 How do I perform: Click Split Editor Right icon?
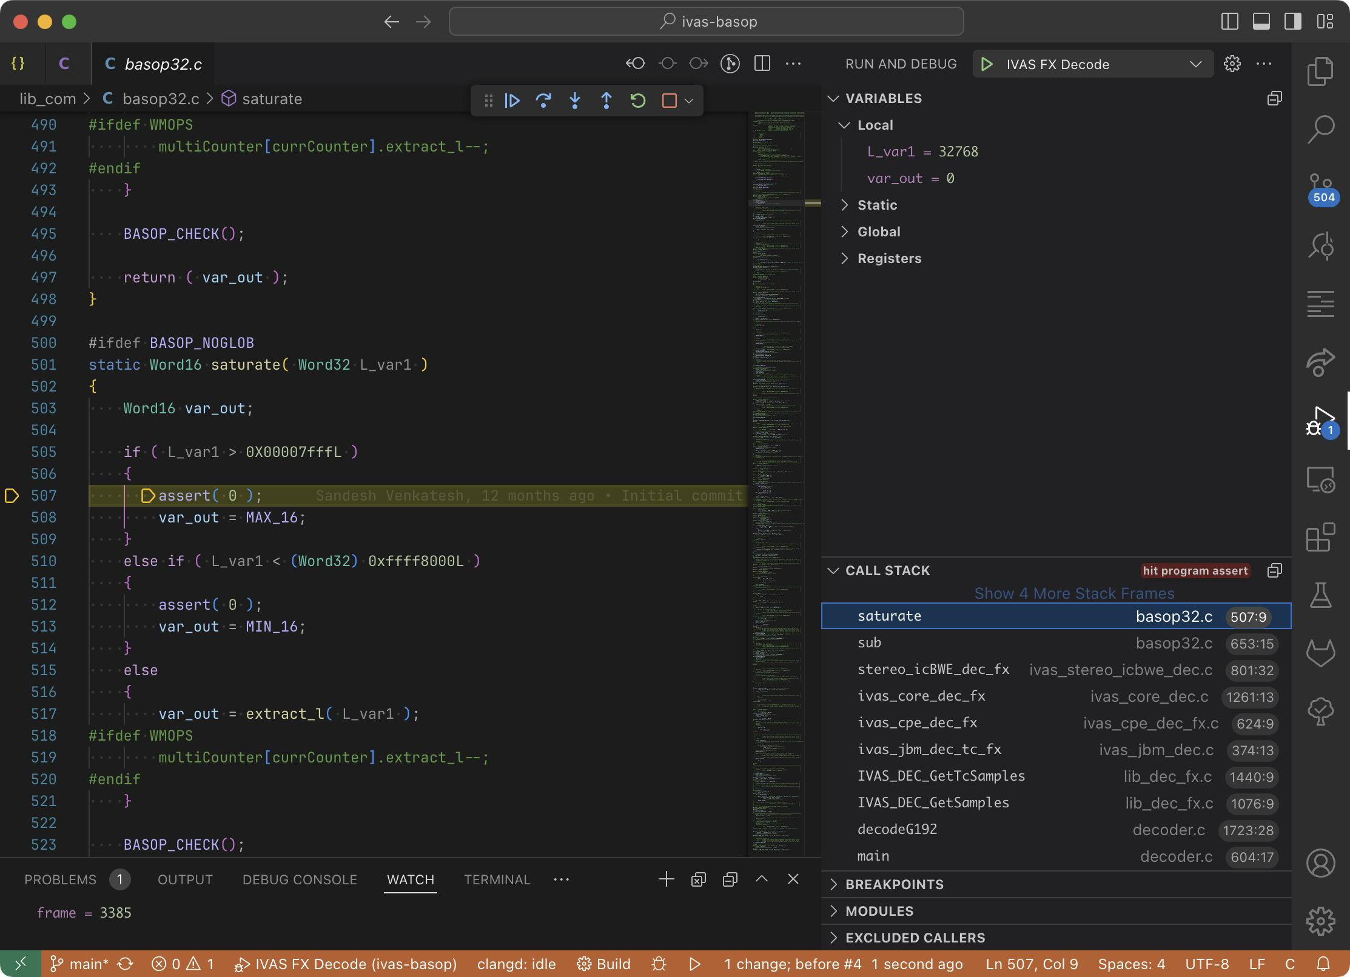pyautogui.click(x=762, y=64)
